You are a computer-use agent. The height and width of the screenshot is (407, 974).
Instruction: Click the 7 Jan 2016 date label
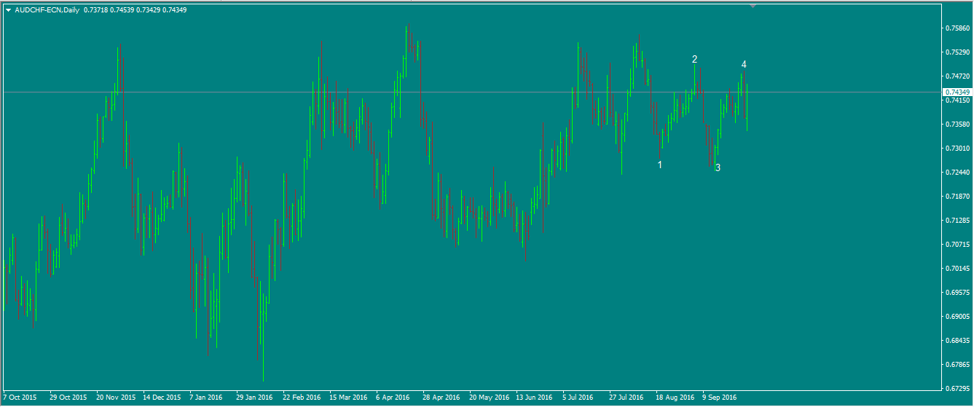coord(206,398)
